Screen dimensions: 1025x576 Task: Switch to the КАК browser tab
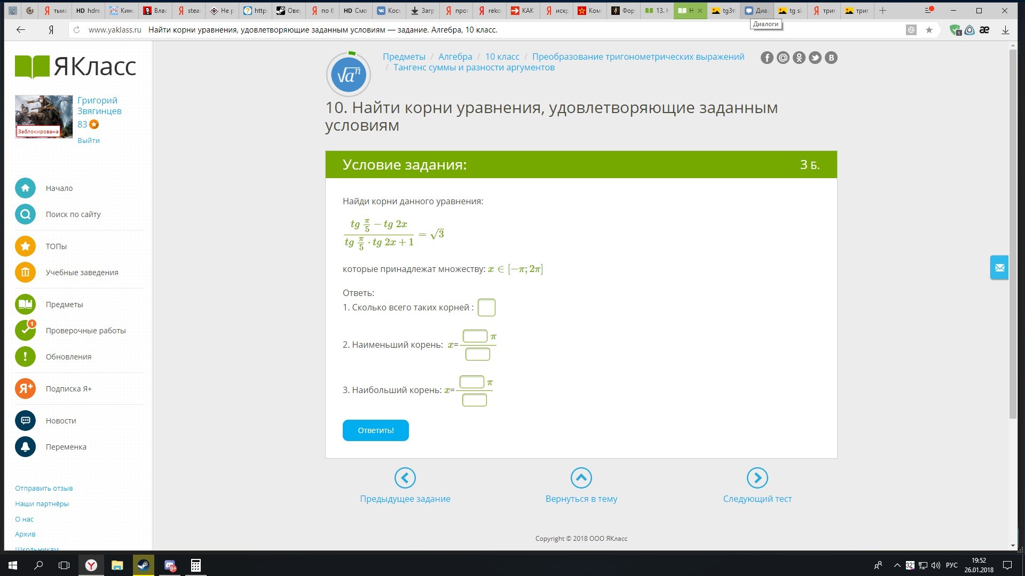point(522,11)
